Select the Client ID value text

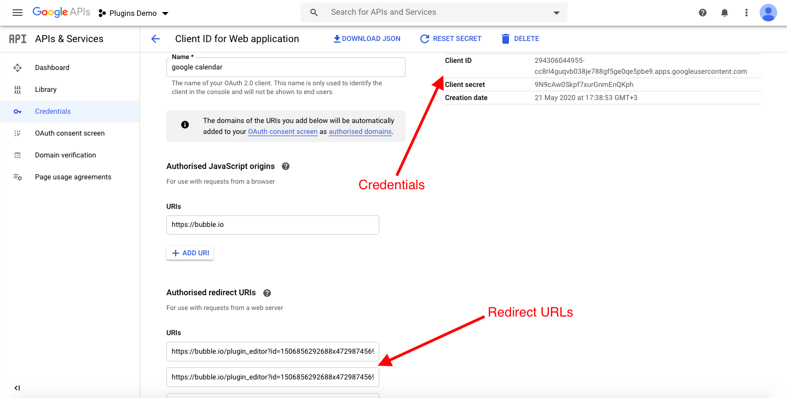[x=640, y=66]
